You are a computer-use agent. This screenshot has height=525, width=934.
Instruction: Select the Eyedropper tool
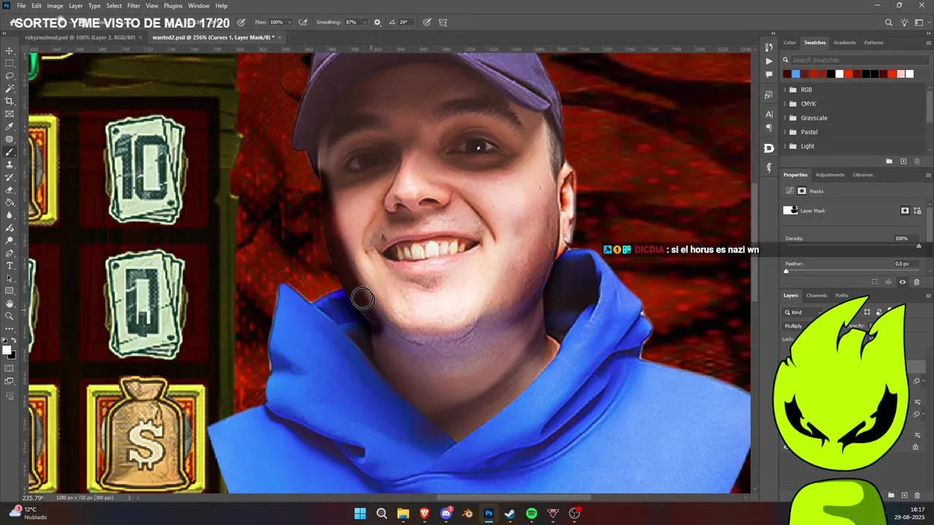pos(9,127)
